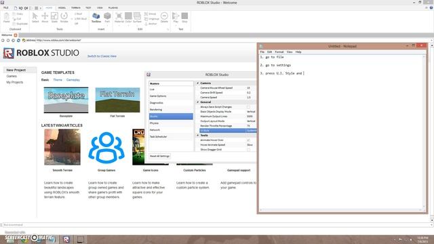Open the FILE menu in Studio
The width and height of the screenshot is (434, 244).
pyautogui.click(x=6, y=8)
